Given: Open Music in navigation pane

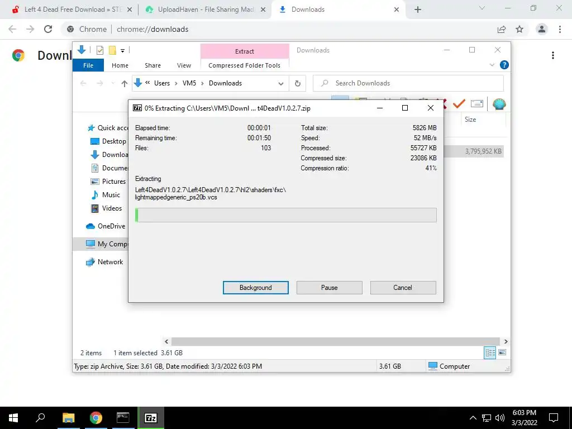Looking at the screenshot, I should click(x=105, y=195).
